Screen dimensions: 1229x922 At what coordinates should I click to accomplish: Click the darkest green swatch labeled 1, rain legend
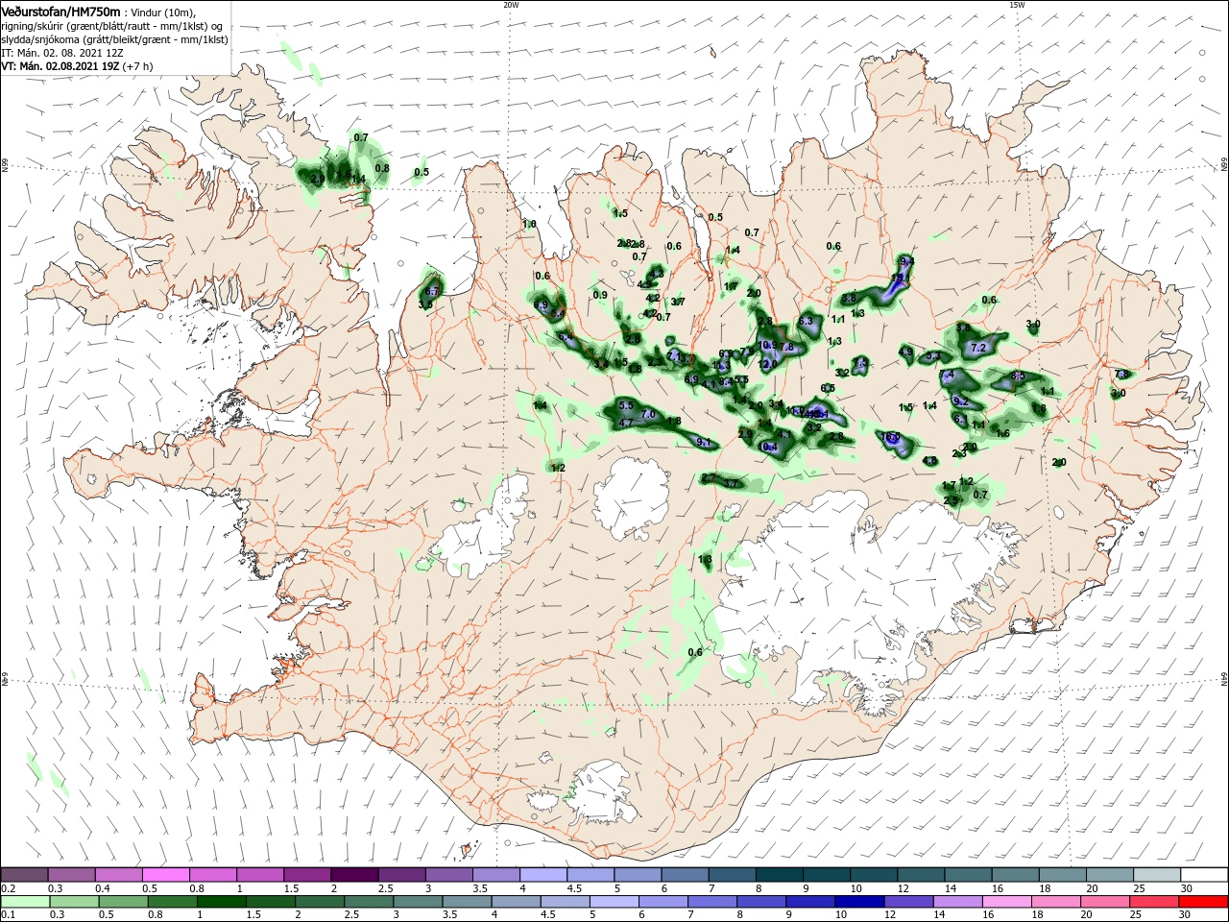(220, 902)
